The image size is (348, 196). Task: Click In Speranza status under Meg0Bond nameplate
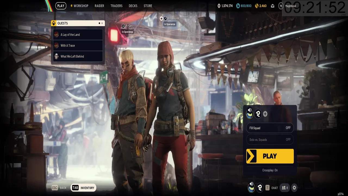pos(170,24)
